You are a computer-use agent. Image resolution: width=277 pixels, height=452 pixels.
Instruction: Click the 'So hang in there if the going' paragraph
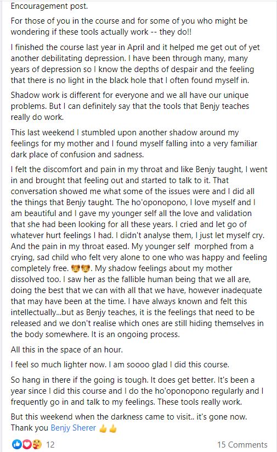(x=137, y=391)
